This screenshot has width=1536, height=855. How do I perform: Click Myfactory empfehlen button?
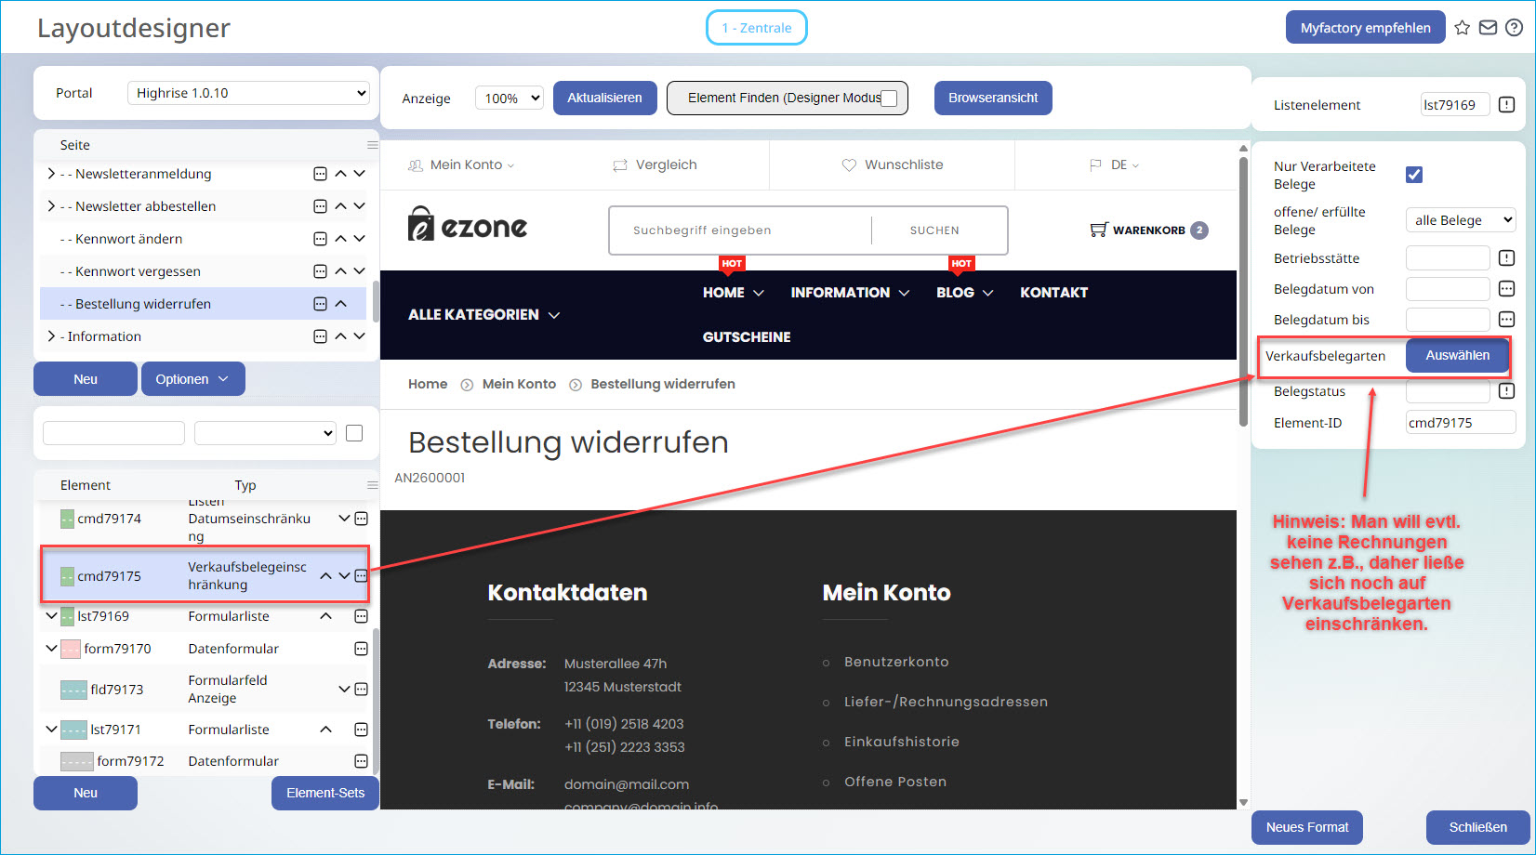click(x=1365, y=28)
